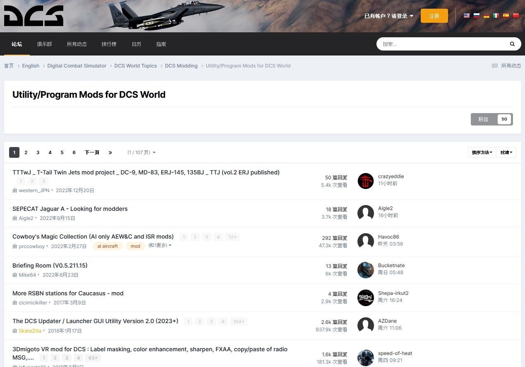Go to DCS Modding breadcrumb
This screenshot has width=525, height=367.
tap(181, 66)
